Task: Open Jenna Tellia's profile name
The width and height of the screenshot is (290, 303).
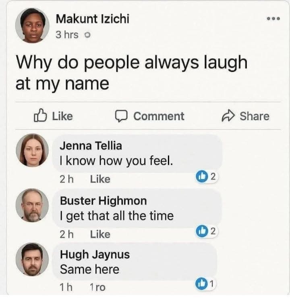Action: click(x=91, y=146)
